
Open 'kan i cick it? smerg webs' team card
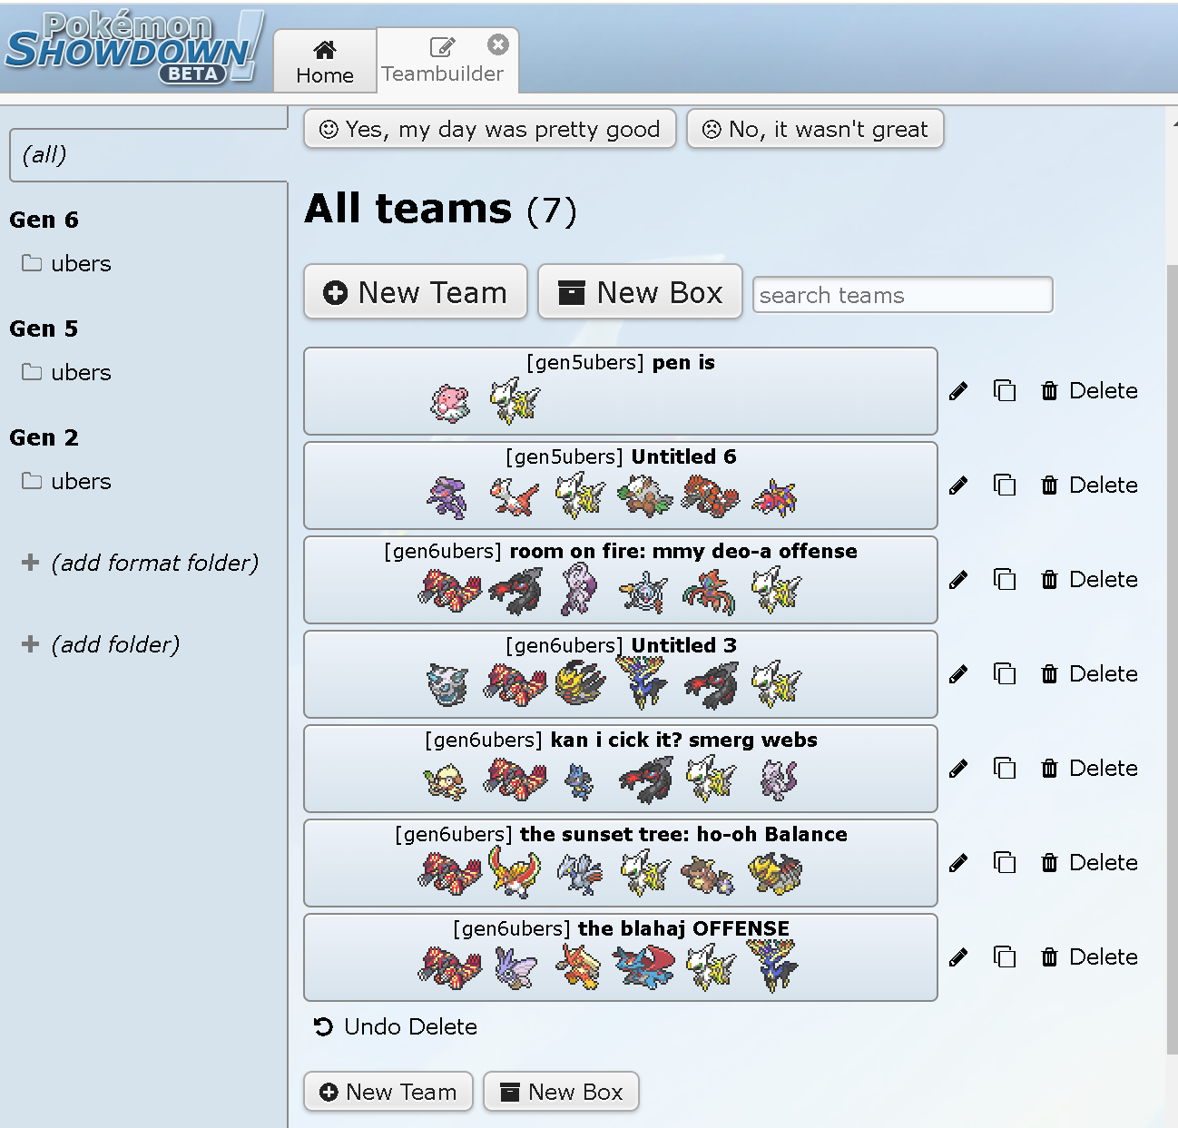point(621,769)
